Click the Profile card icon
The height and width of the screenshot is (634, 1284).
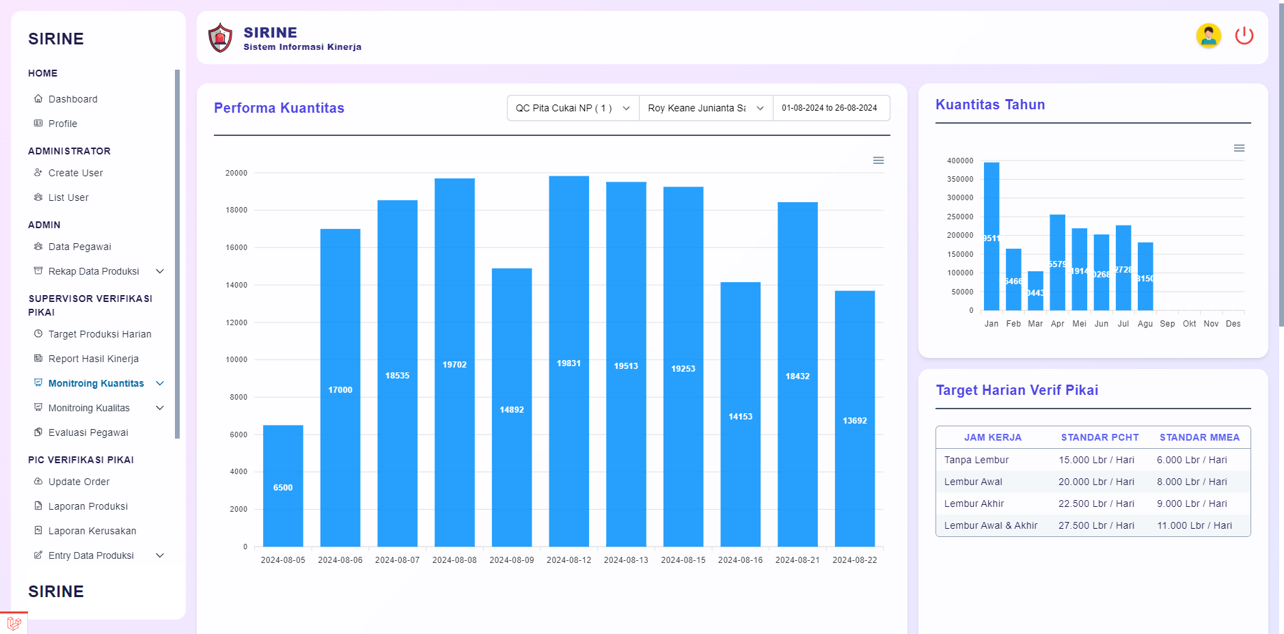point(38,123)
